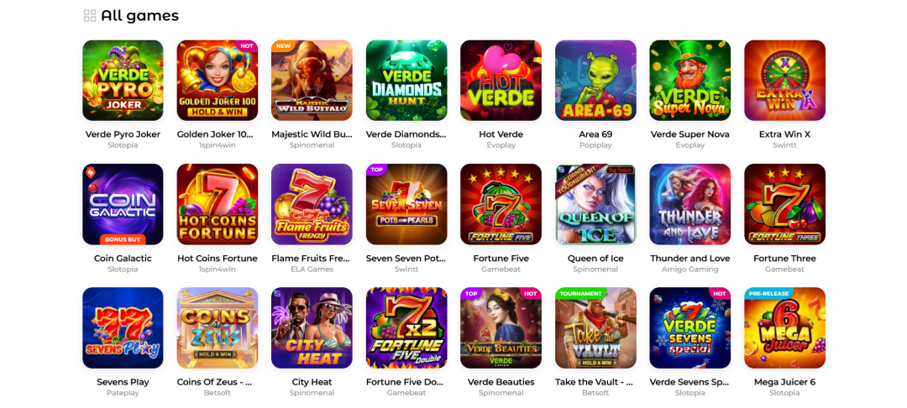Click the Thunder and Love title text
The height and width of the screenshot is (408, 907).
tap(690, 259)
